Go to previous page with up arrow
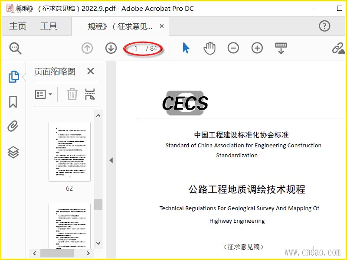The width and height of the screenshot is (347, 260). click(87, 48)
